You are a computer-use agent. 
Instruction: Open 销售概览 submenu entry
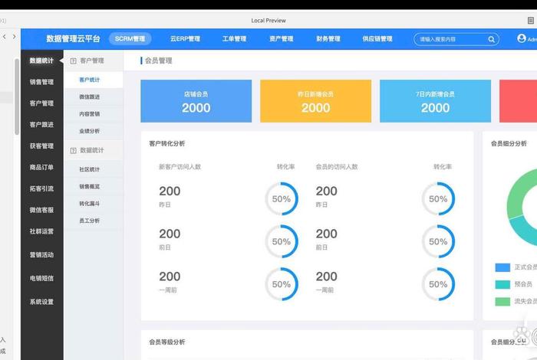click(x=93, y=186)
